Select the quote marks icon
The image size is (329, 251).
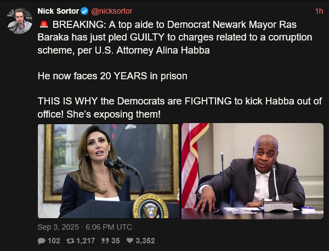pyautogui.click(x=105, y=241)
